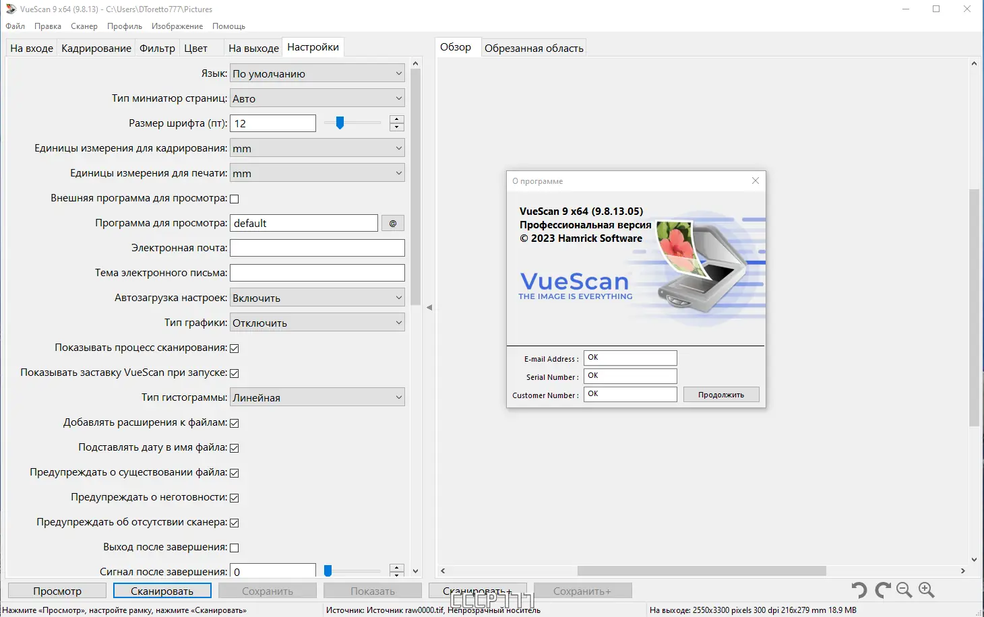
Task: Collapse the settings panel with the side arrow
Action: pos(429,306)
